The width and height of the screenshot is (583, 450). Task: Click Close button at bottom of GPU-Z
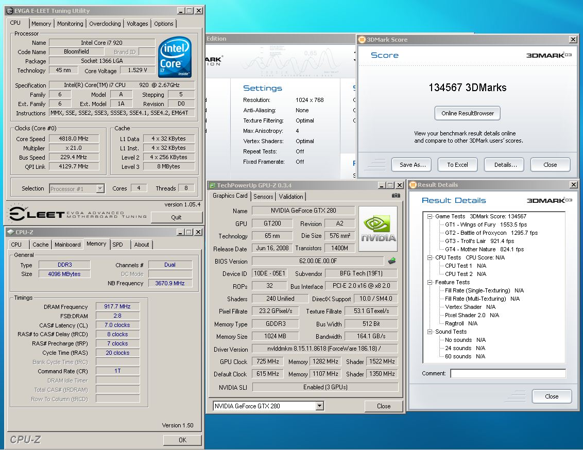click(x=384, y=406)
